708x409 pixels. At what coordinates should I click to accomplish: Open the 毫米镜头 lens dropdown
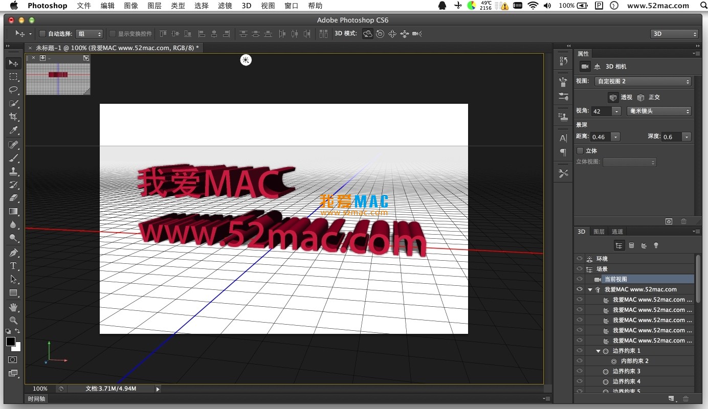tap(659, 111)
